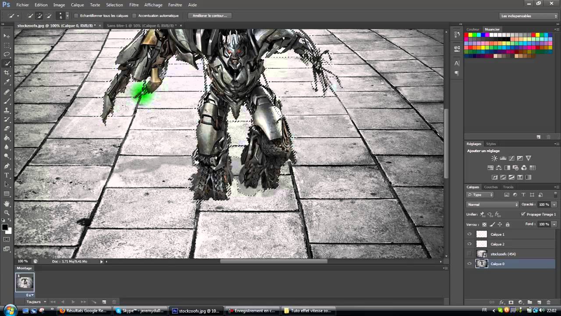Viewport: 561px width, 316px height.
Task: Select the Healing Brush tool
Action: pyautogui.click(x=7, y=92)
